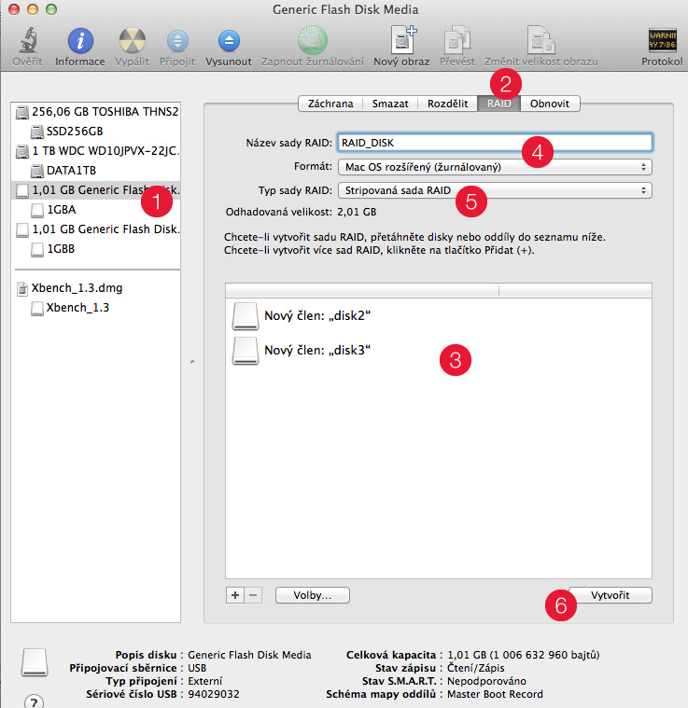Click the Název sady RAID text field

(x=494, y=143)
